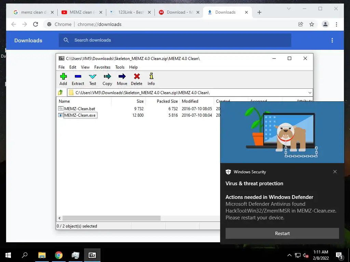Open the View menu in 7-Zip
The image size is (350, 262).
(85, 67)
